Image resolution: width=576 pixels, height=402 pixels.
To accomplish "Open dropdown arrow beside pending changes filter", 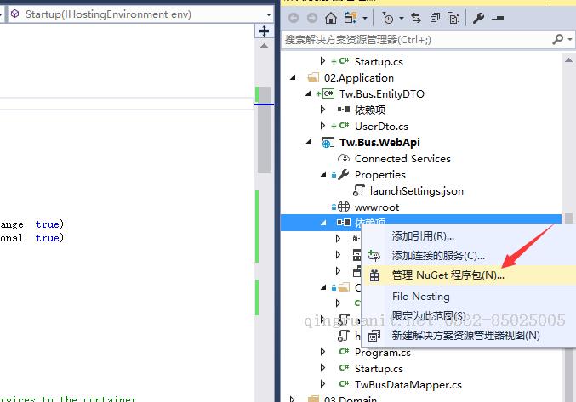I will tap(401, 18).
